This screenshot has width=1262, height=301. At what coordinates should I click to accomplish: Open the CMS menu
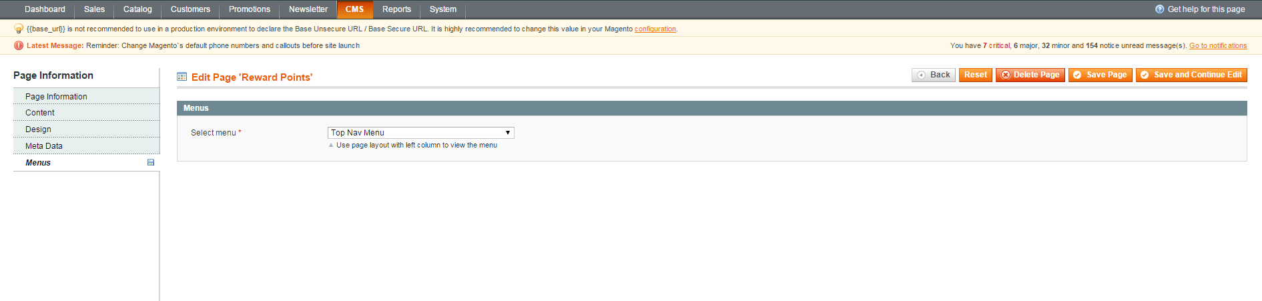[x=354, y=9]
